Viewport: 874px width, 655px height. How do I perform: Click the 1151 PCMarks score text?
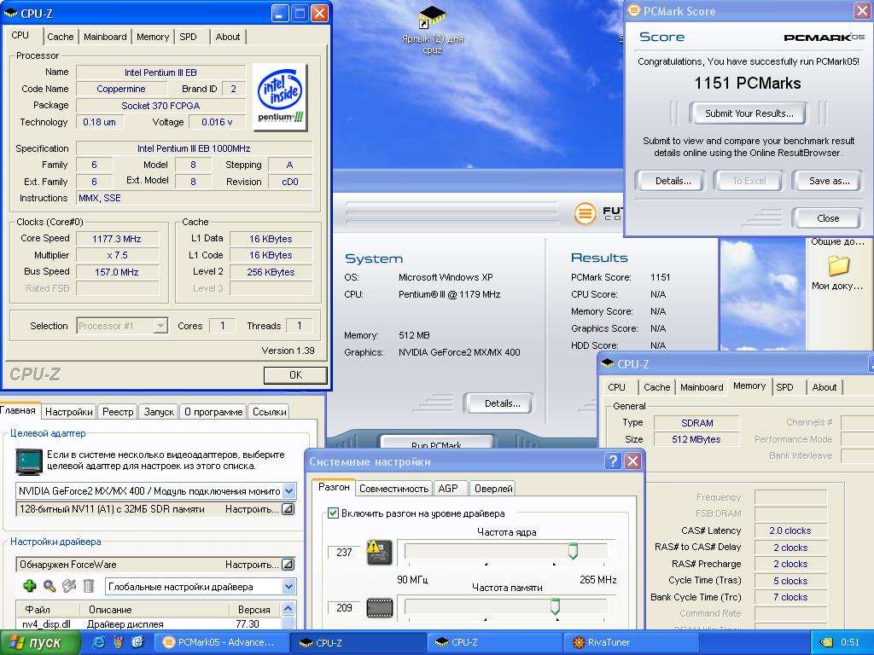point(747,84)
